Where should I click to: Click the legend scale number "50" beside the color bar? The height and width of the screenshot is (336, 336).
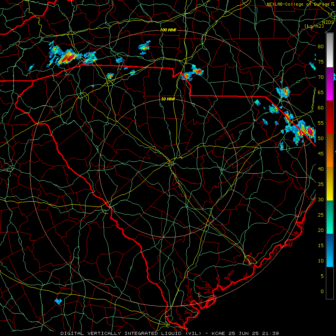pos(321,139)
